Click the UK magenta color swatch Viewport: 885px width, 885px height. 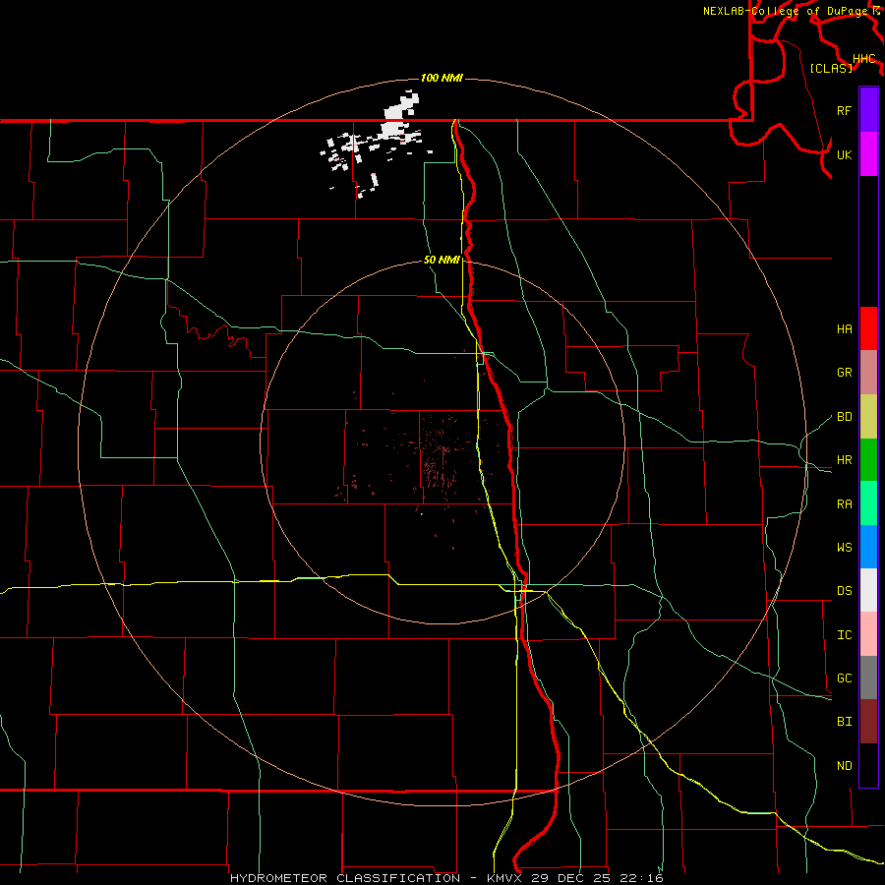pos(868,154)
